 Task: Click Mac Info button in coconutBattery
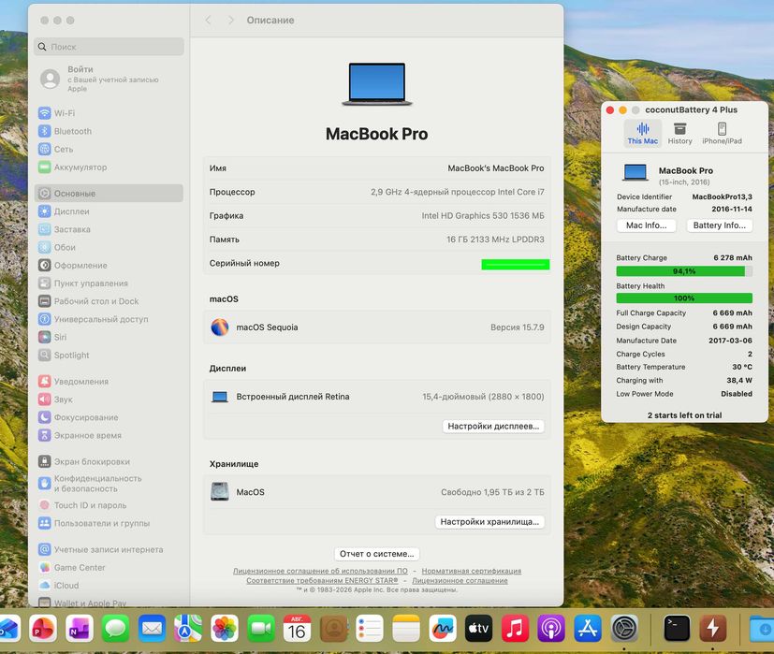(646, 225)
